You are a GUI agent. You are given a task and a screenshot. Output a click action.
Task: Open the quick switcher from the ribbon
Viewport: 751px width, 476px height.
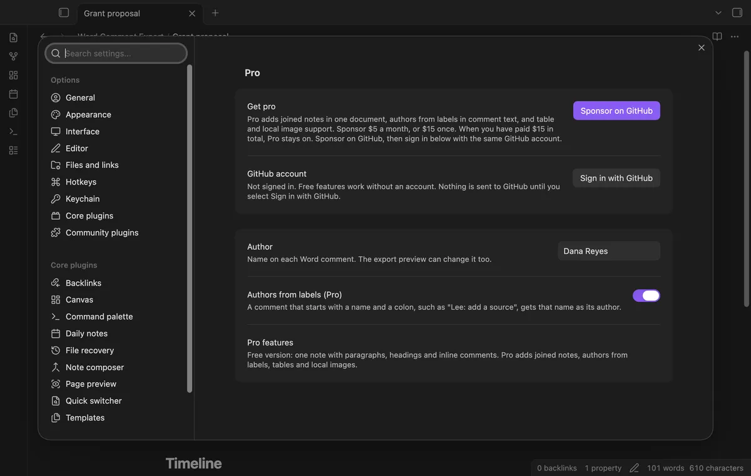[13, 38]
